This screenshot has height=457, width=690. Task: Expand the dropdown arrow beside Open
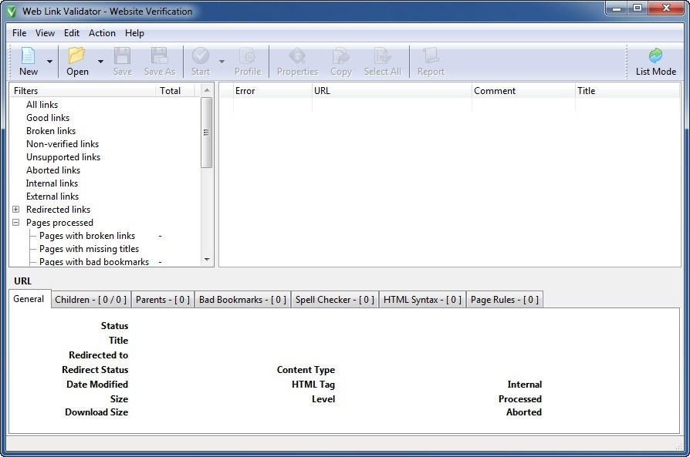(101, 62)
